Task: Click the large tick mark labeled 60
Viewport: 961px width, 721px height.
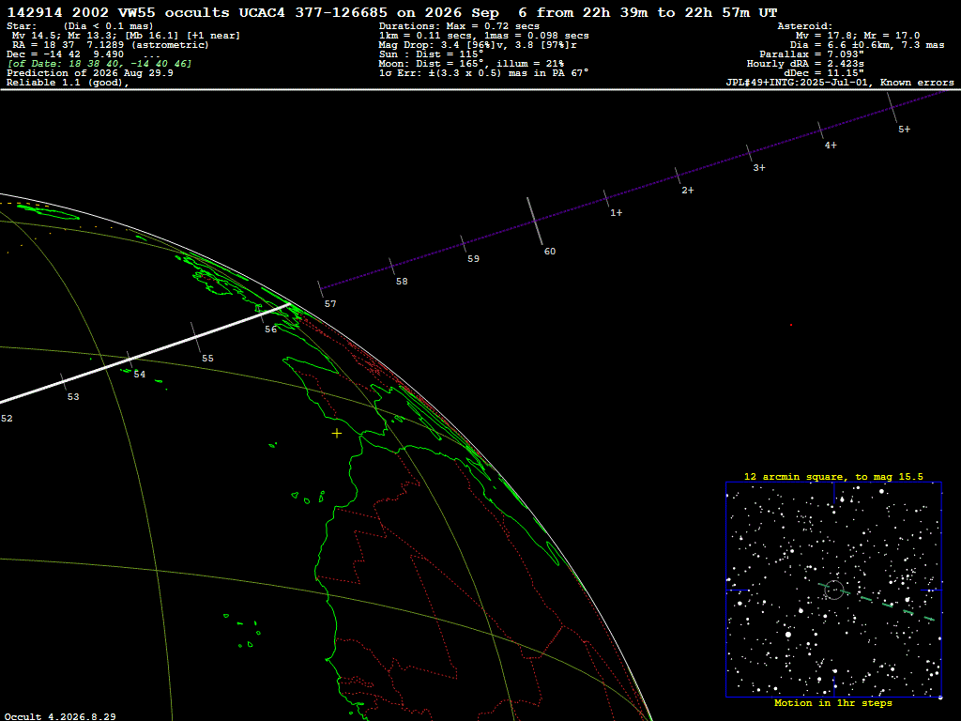Action: coord(535,221)
